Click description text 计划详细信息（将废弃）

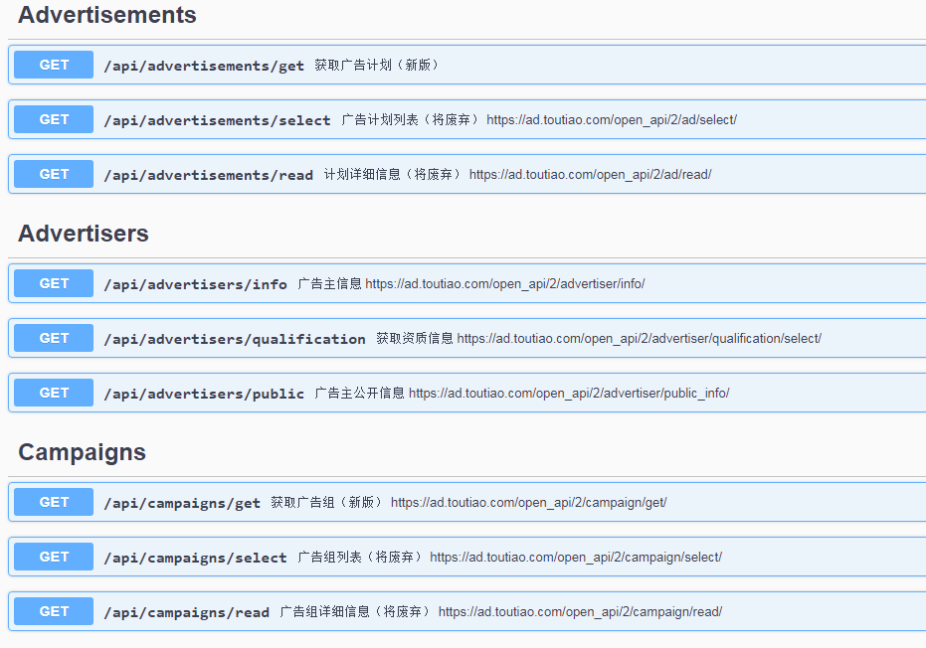pos(392,174)
